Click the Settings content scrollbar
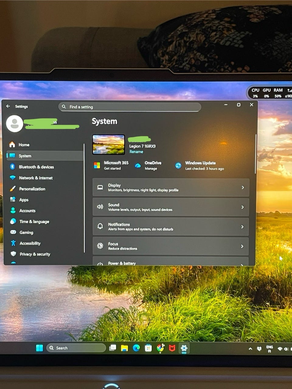The height and width of the screenshot is (389, 292). pos(256,154)
